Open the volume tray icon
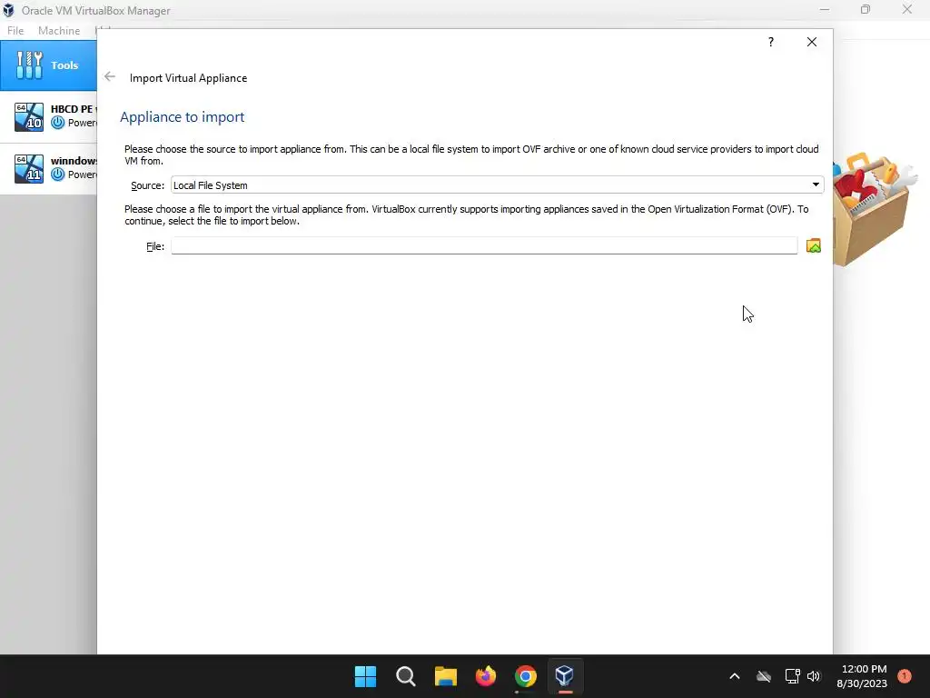Image resolution: width=930 pixels, height=698 pixels. (x=814, y=676)
